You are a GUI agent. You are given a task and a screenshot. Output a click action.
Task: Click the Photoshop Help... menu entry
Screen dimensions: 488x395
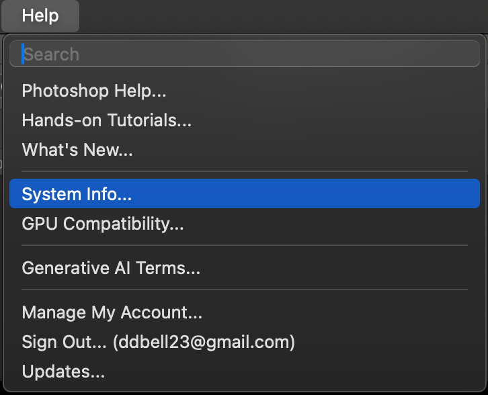[x=94, y=90]
